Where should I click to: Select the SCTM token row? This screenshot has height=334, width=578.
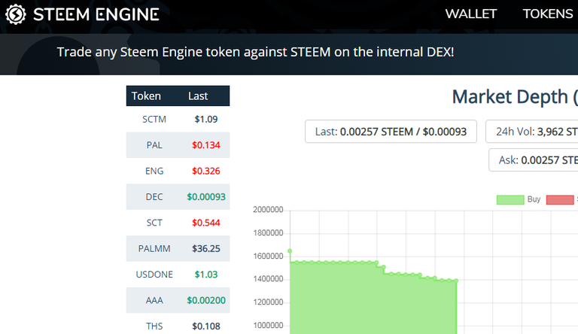coord(178,119)
